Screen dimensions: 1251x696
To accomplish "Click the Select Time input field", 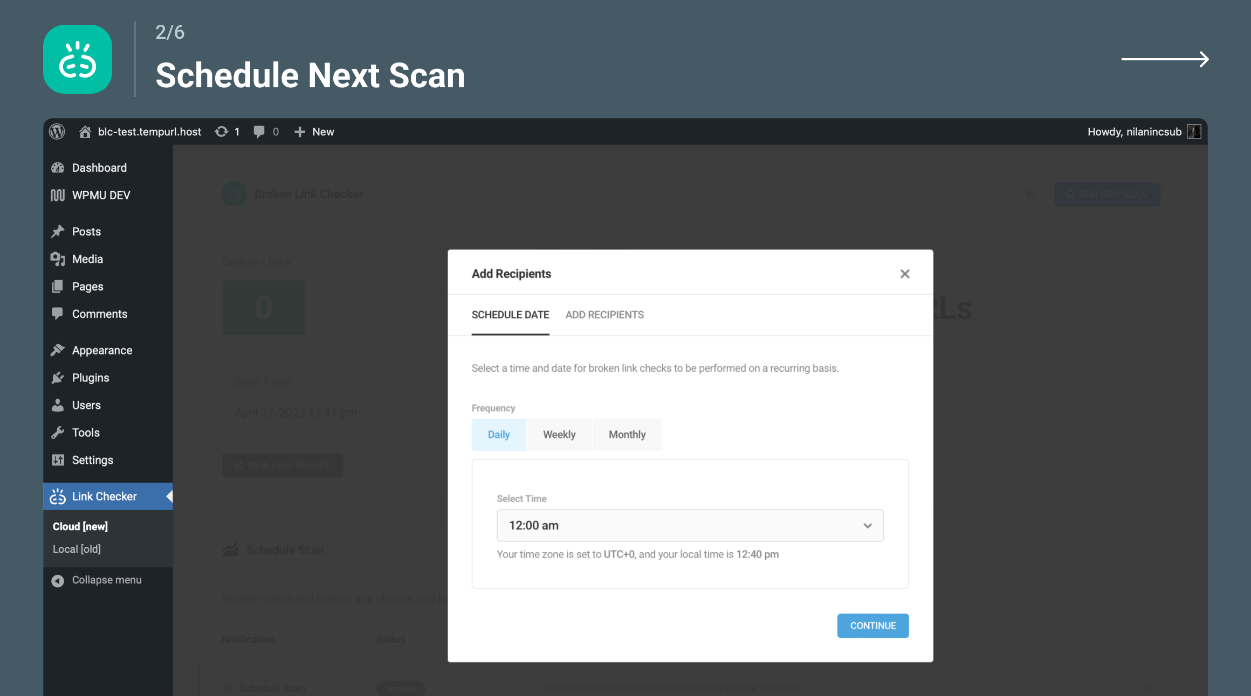I will point(691,525).
